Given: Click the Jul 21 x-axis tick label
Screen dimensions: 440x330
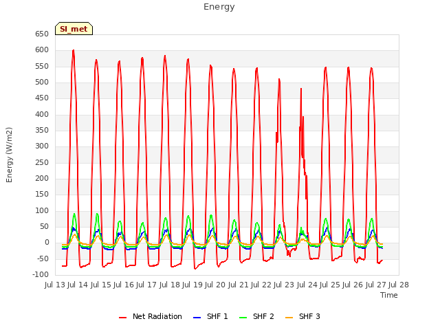Looking at the screenshot, I should pos(239,285).
